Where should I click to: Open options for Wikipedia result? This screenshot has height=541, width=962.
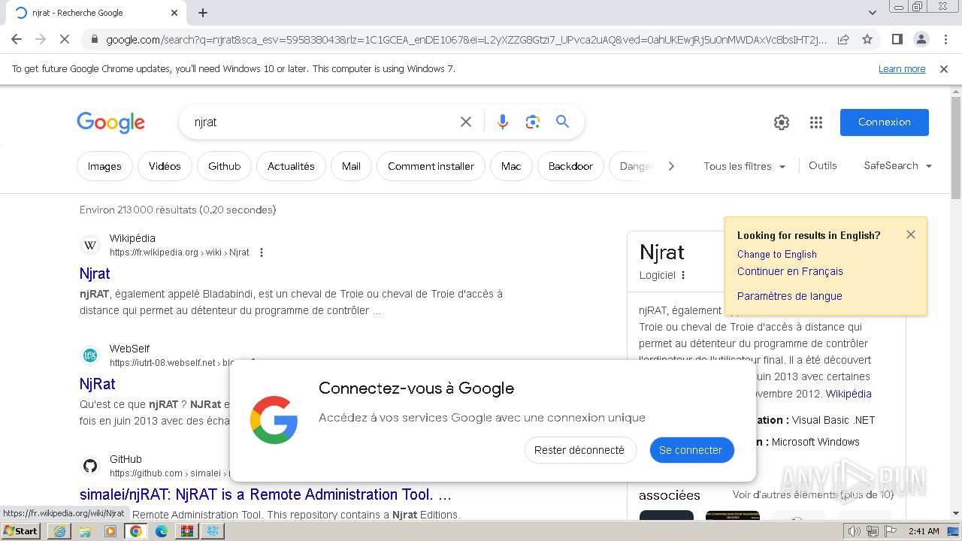pyautogui.click(x=262, y=252)
